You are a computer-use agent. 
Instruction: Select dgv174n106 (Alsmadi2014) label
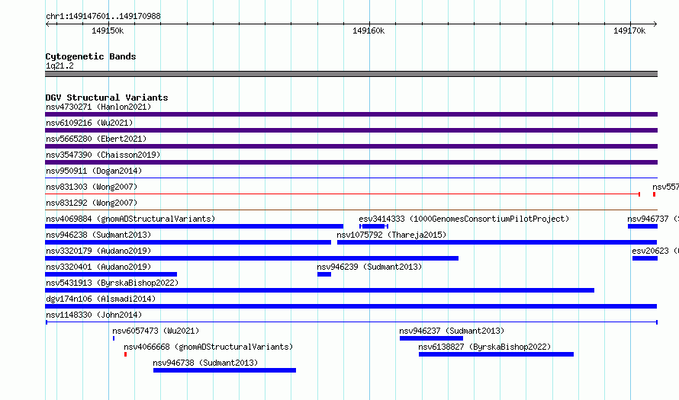(x=101, y=299)
